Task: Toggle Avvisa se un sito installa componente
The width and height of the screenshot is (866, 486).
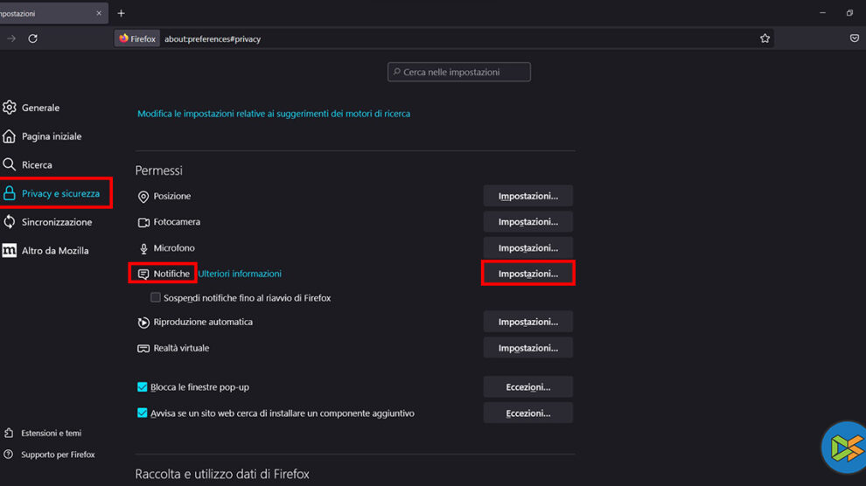Action: coord(143,413)
